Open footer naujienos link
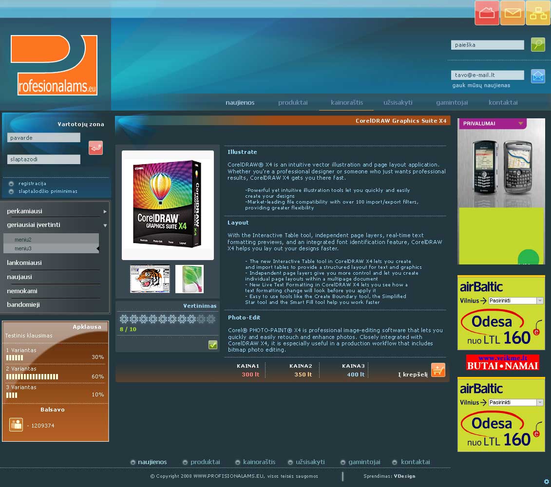Viewport: 551px width, 487px height. point(152,462)
